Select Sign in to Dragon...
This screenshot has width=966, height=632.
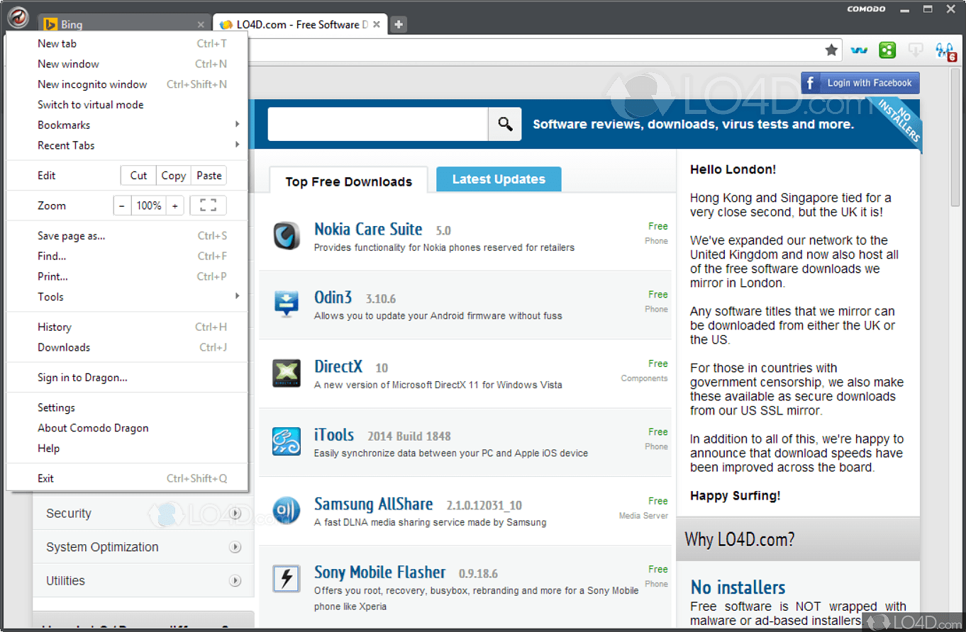point(127,378)
